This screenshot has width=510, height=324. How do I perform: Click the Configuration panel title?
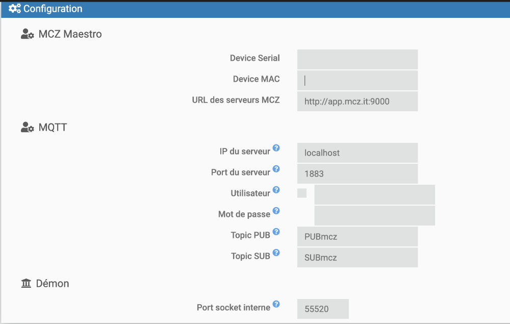tap(53, 9)
